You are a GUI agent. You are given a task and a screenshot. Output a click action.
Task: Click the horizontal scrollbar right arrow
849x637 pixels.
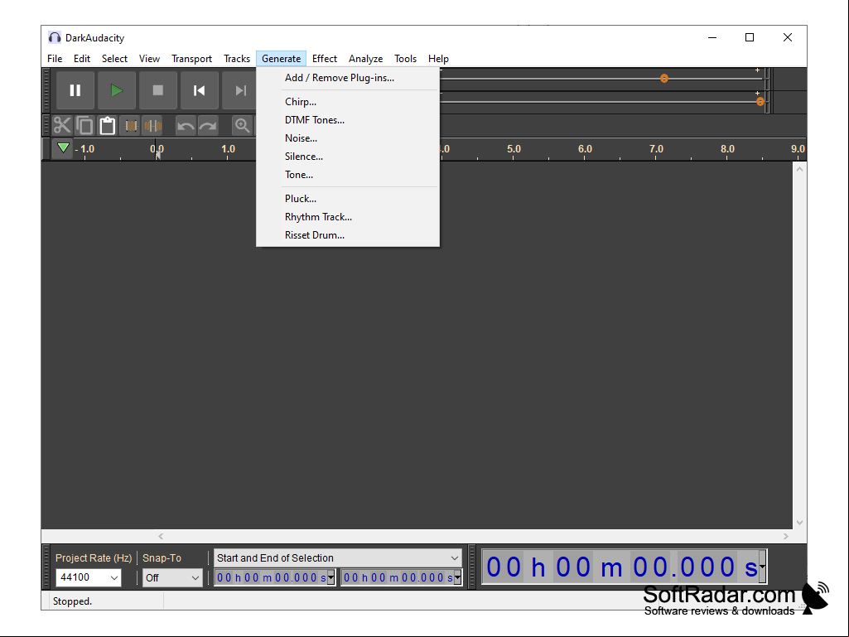click(786, 536)
